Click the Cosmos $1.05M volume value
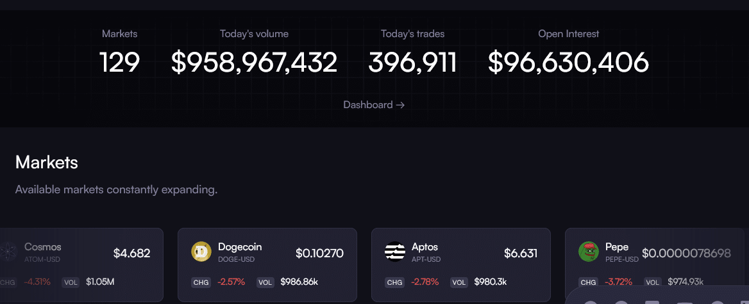 pyautogui.click(x=100, y=282)
